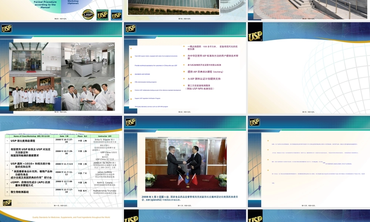Click the blue USP Verified badge

pyautogui.click(x=117, y=14)
